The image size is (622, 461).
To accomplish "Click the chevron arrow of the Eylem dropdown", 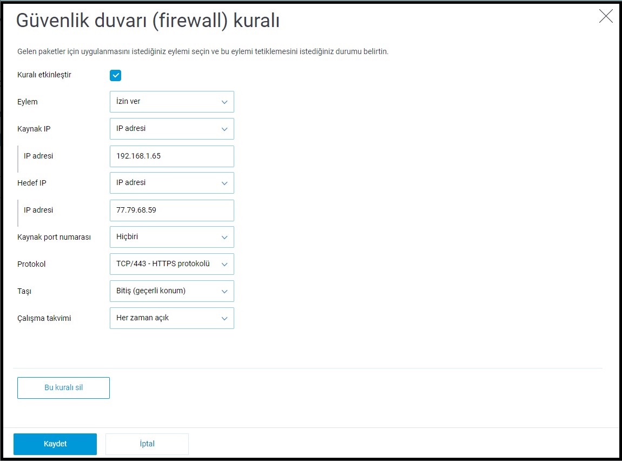I will 224,102.
